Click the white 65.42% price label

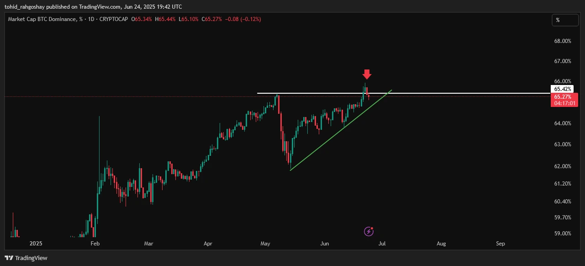click(x=562, y=89)
